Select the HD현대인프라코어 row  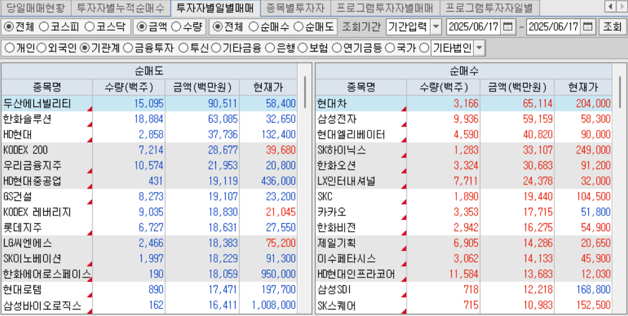pos(463,274)
